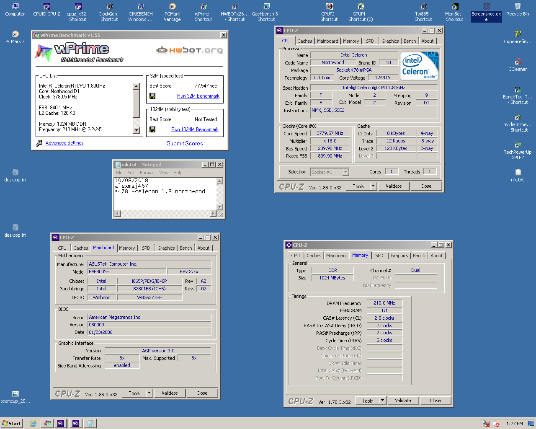Open the wPrime desktop shortcut
The image size is (536, 429).
pyautogui.click(x=204, y=12)
